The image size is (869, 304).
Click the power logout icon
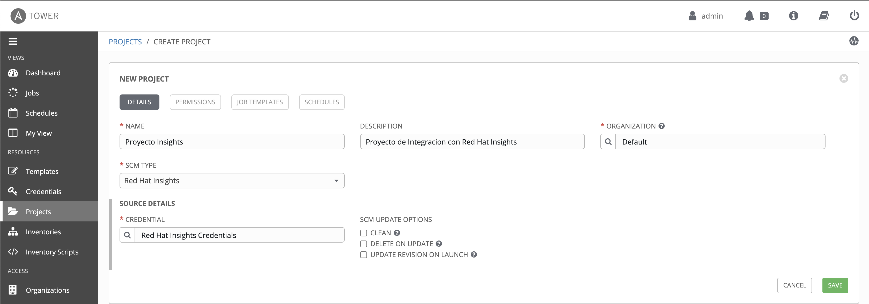854,16
